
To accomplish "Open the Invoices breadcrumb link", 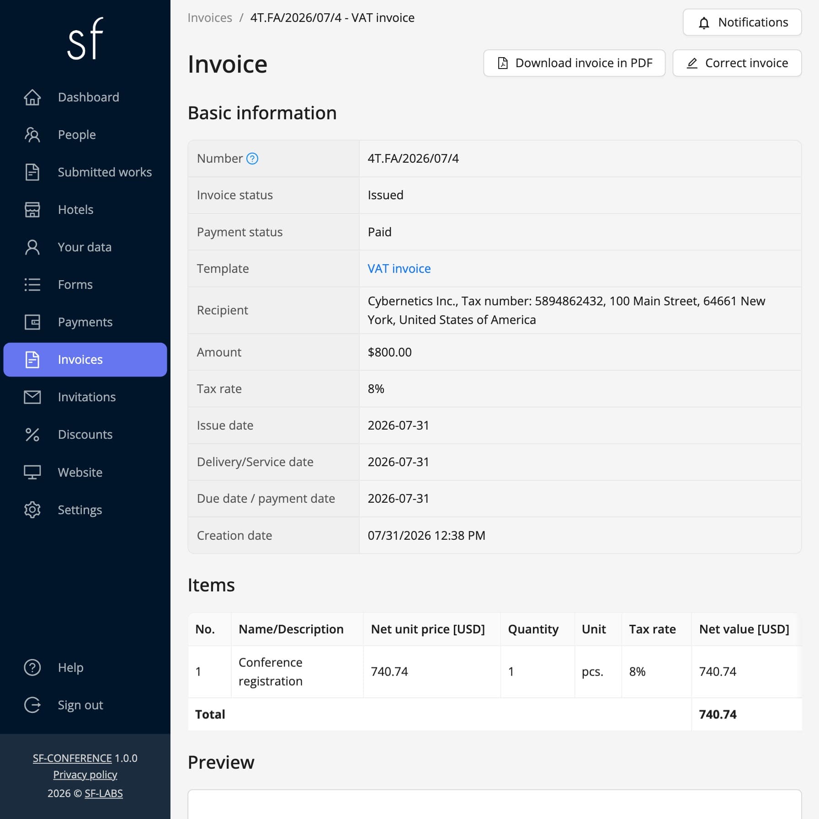I will tap(210, 18).
